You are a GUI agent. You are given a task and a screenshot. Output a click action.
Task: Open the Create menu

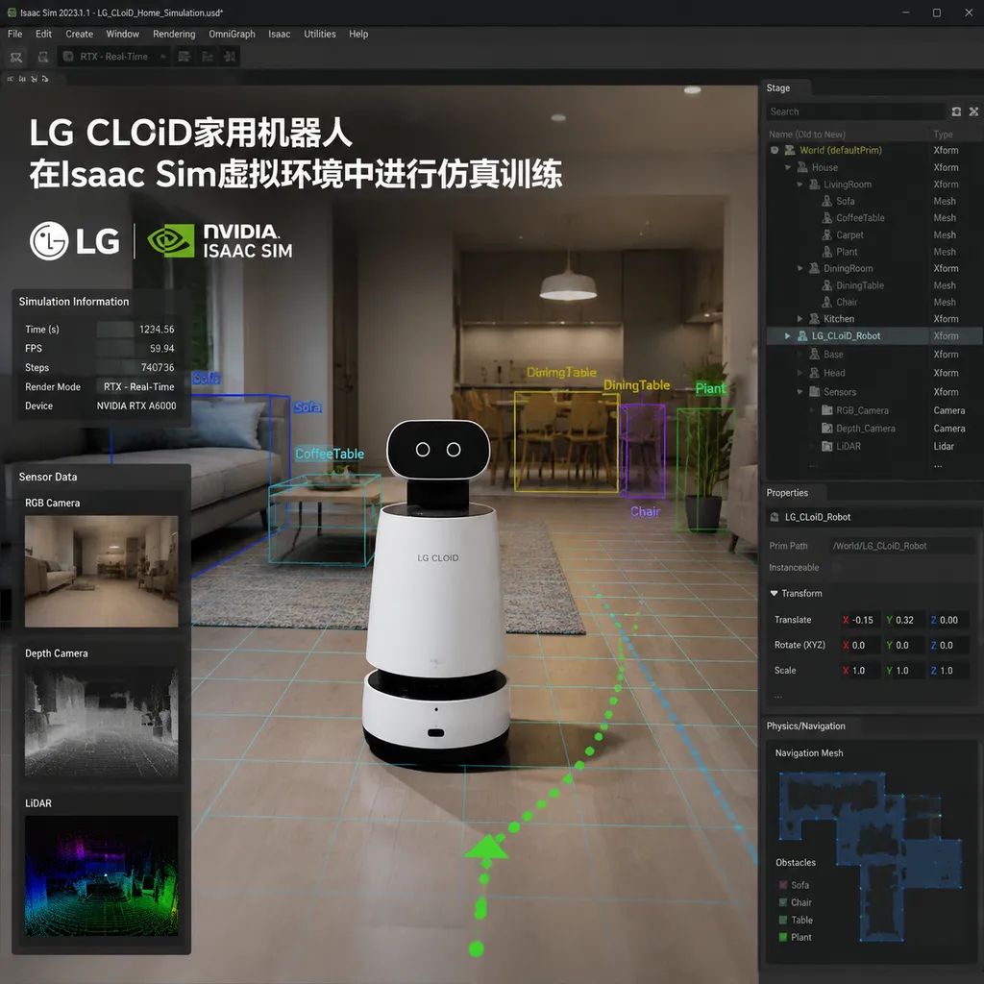(79, 34)
